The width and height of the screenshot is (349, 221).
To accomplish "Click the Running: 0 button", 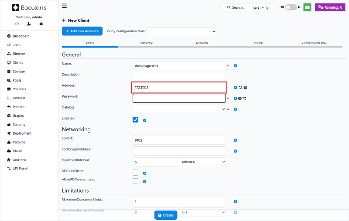I will coord(330,7).
